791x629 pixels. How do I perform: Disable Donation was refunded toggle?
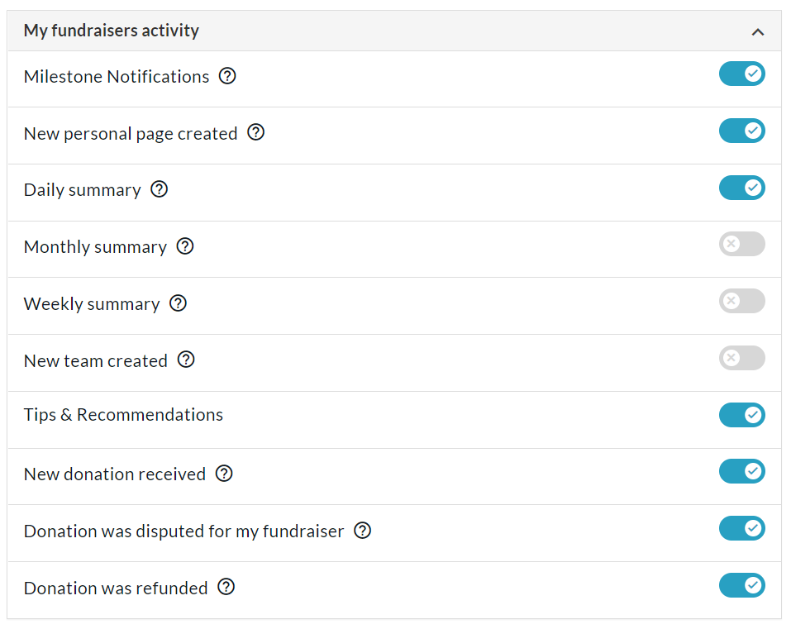742,586
